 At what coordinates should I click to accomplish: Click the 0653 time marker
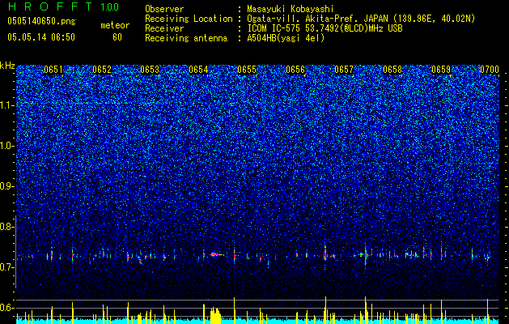151,70
